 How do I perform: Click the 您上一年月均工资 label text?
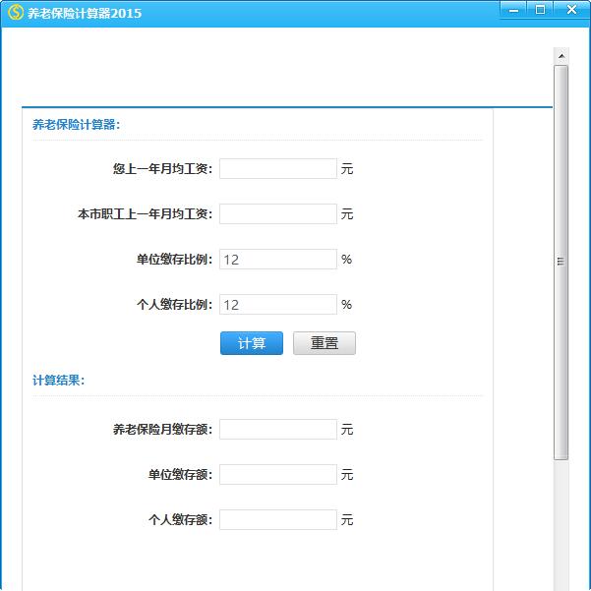click(x=162, y=168)
